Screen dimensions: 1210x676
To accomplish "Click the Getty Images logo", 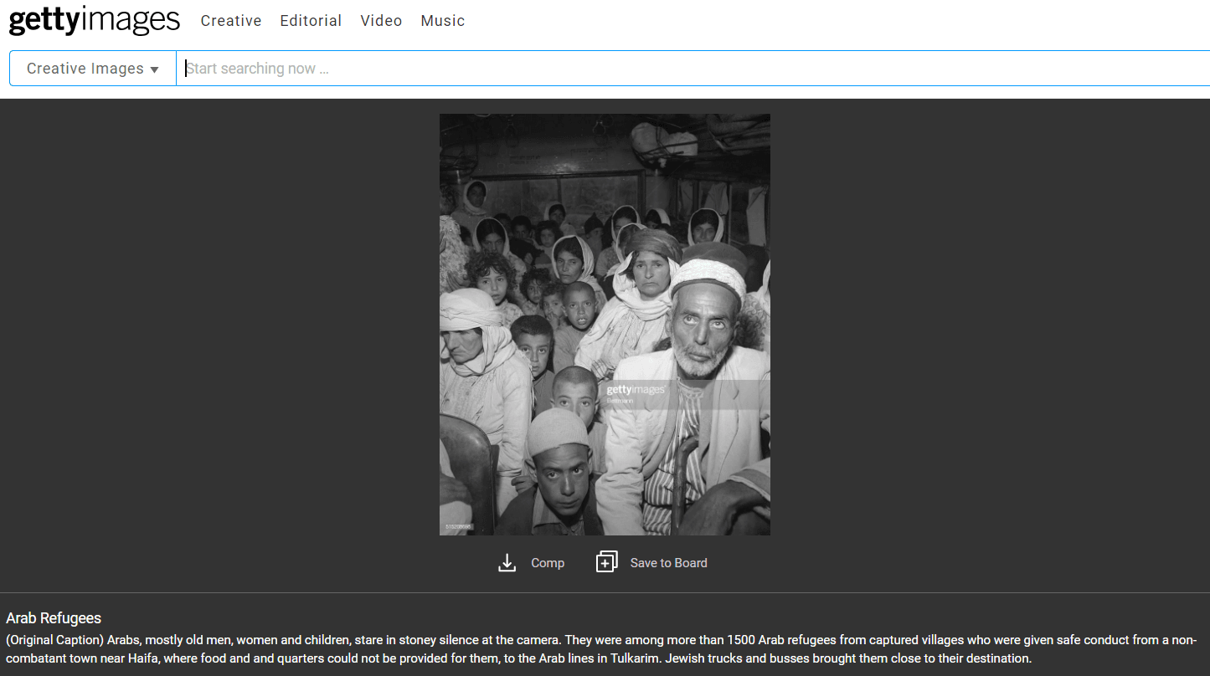I will [x=95, y=20].
